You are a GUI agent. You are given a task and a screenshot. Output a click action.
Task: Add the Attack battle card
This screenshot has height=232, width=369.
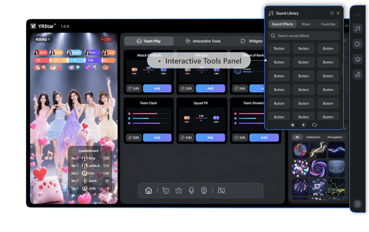click(x=157, y=88)
